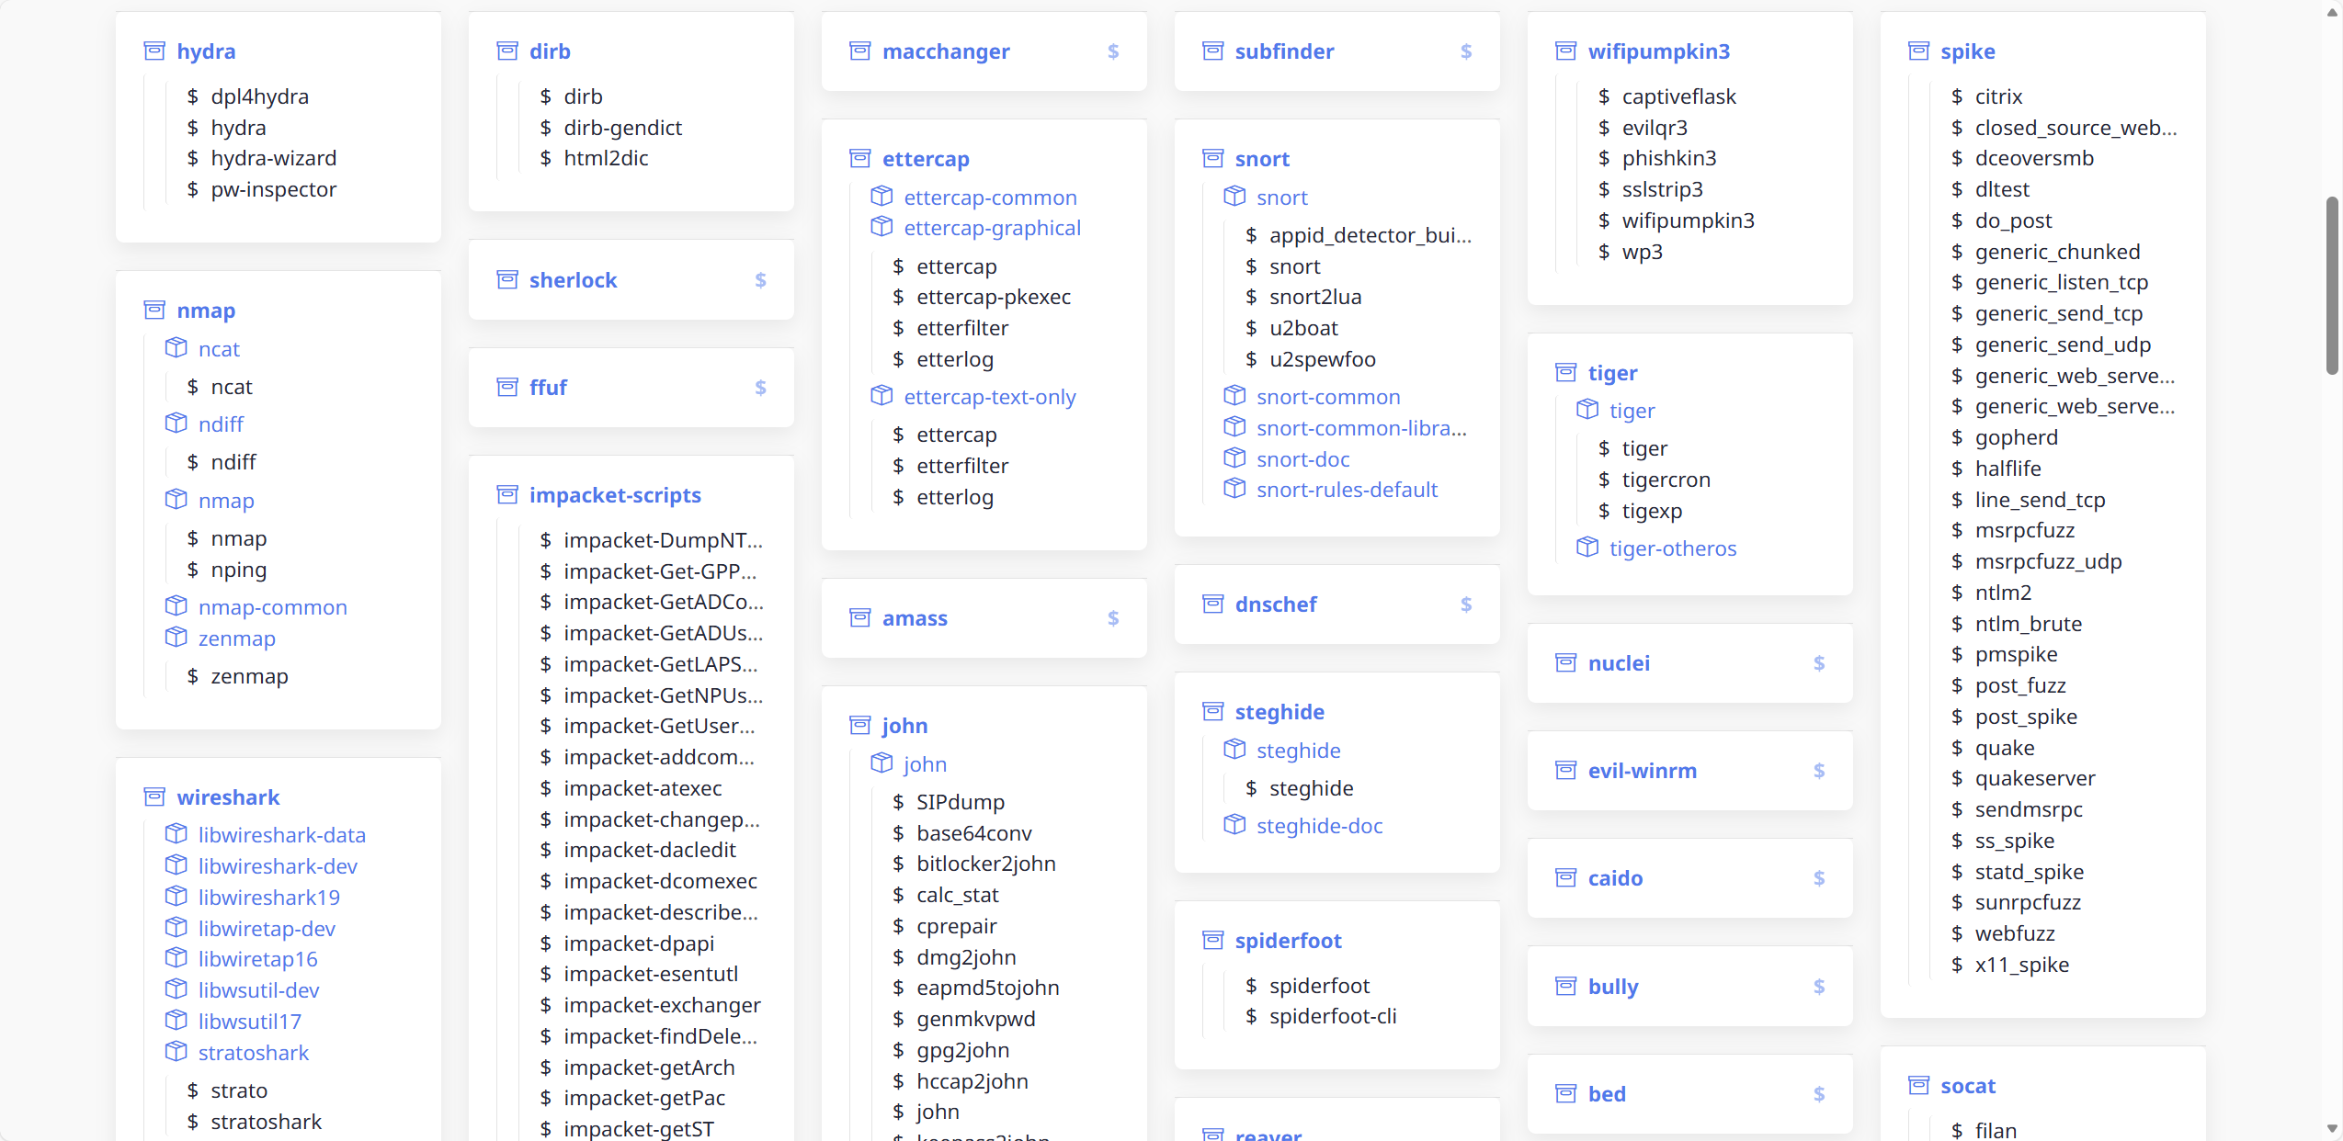
Task: Click the archive icon next to impacket-scripts
Action: [507, 495]
